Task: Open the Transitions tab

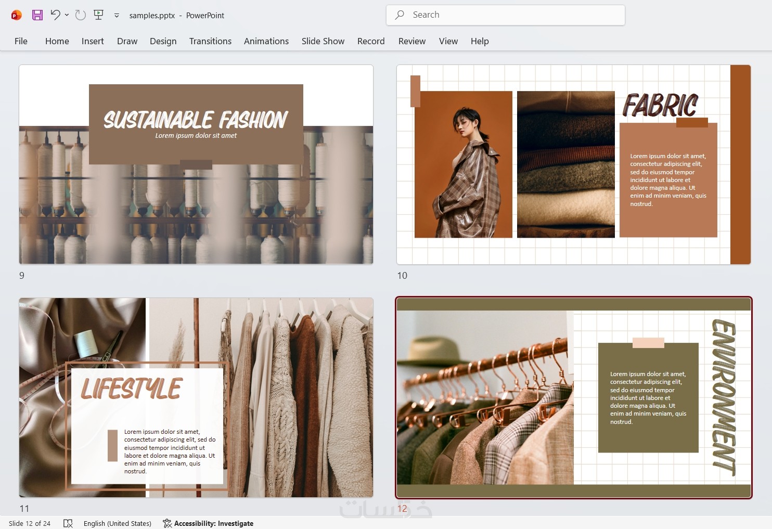Action: [x=210, y=41]
